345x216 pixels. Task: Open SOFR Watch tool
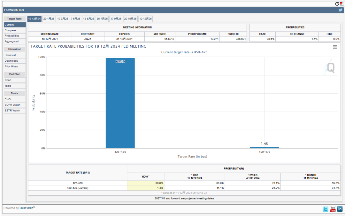pyautogui.click(x=12, y=105)
